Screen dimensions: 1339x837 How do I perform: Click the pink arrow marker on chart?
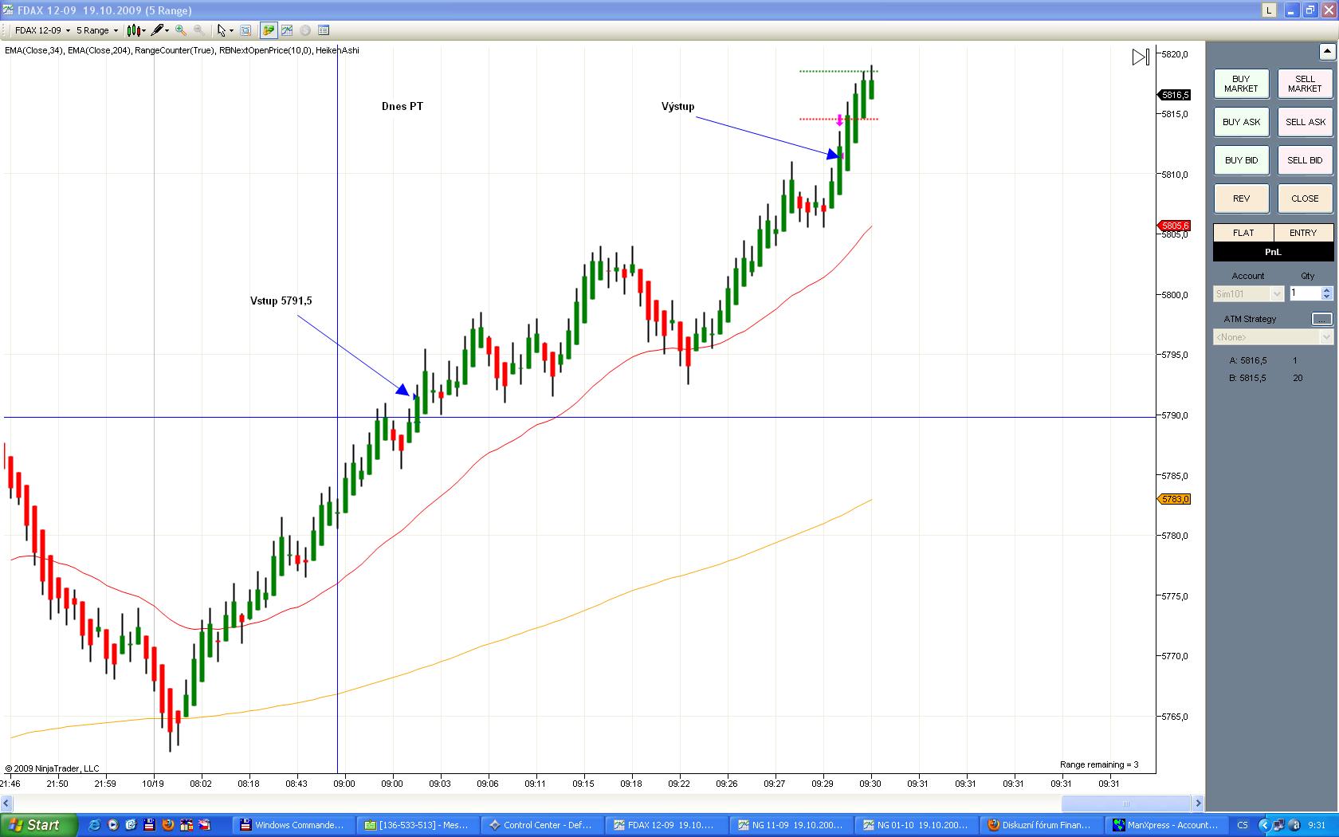839,120
